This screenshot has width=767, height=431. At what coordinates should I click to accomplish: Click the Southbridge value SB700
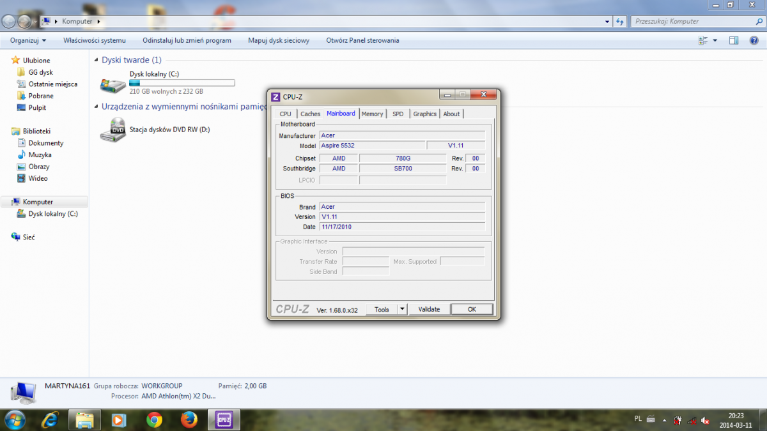[403, 169]
